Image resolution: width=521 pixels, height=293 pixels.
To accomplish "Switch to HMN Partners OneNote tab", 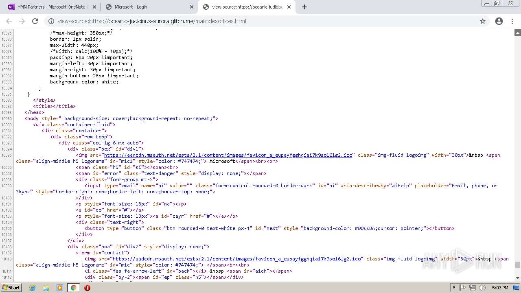I will pos(51,7).
